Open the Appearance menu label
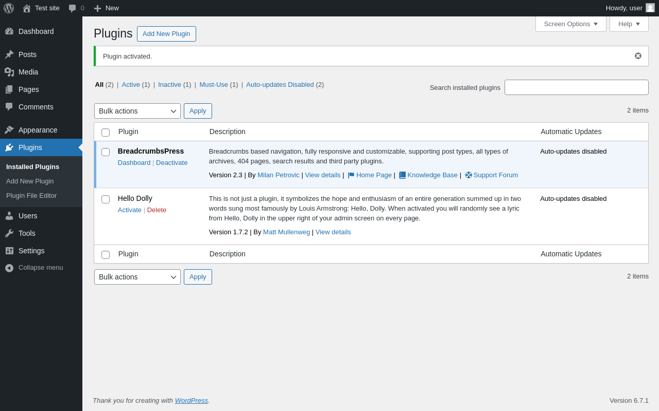The height and width of the screenshot is (411, 659). [x=38, y=130]
